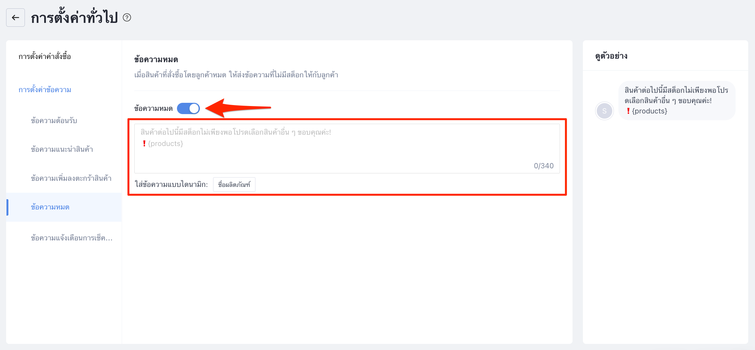Open การตั้งค่าคำสั่งซื้อ settings section
755x350 pixels.
click(x=45, y=56)
